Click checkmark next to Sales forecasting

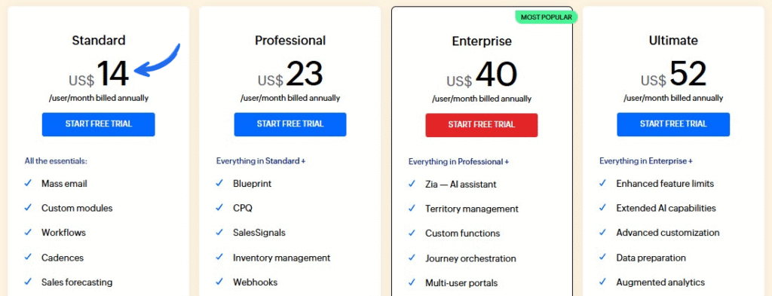click(x=28, y=282)
